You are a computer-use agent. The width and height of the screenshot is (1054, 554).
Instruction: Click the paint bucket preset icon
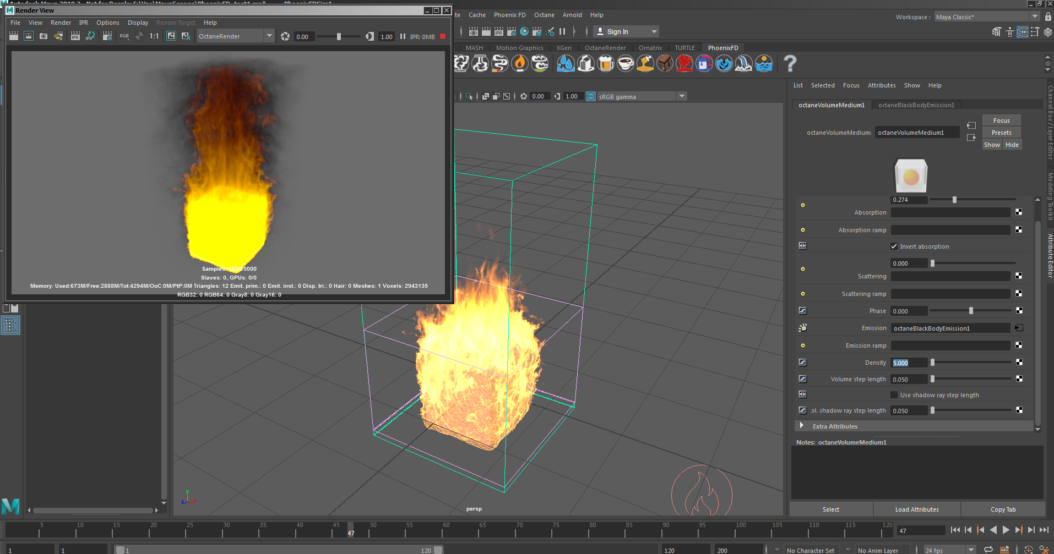(704, 63)
